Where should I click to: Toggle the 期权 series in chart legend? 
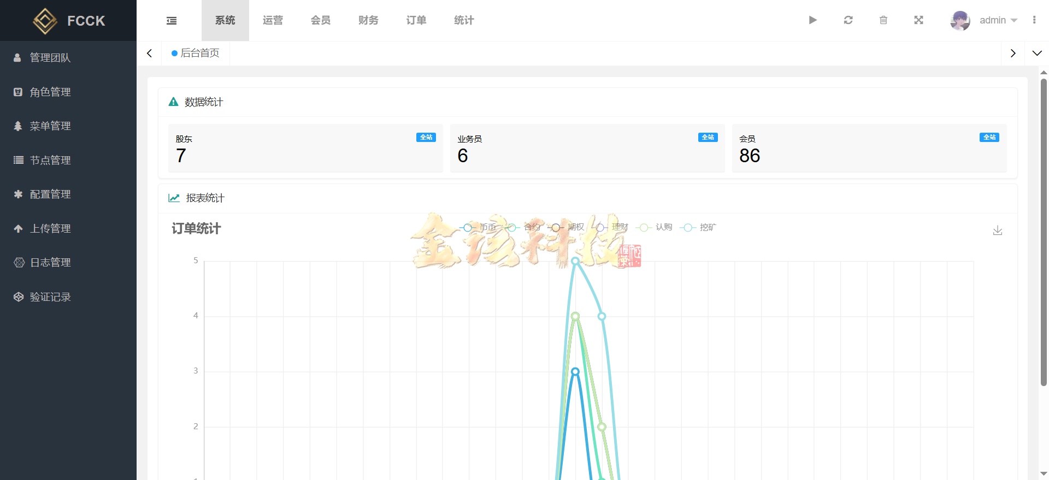566,227
